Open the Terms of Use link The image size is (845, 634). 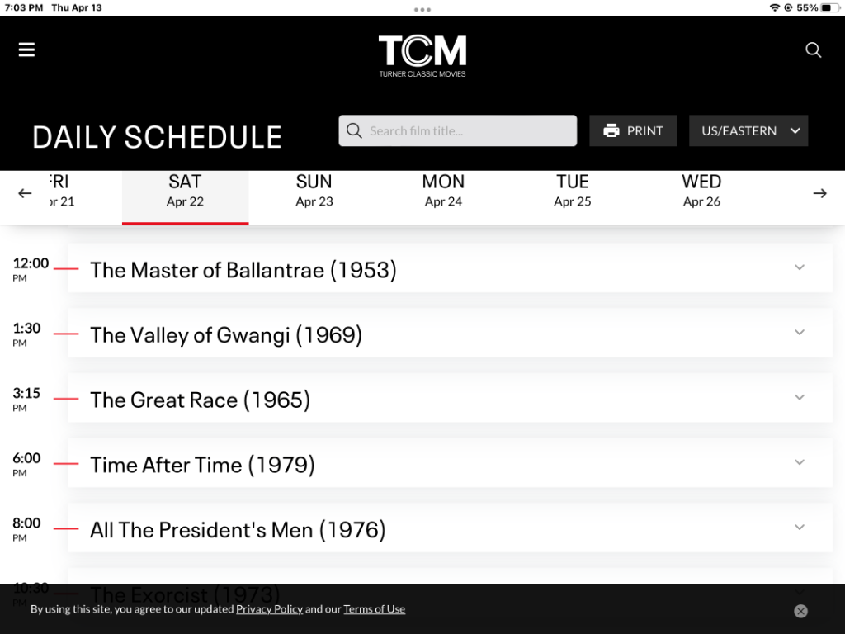[x=374, y=609]
